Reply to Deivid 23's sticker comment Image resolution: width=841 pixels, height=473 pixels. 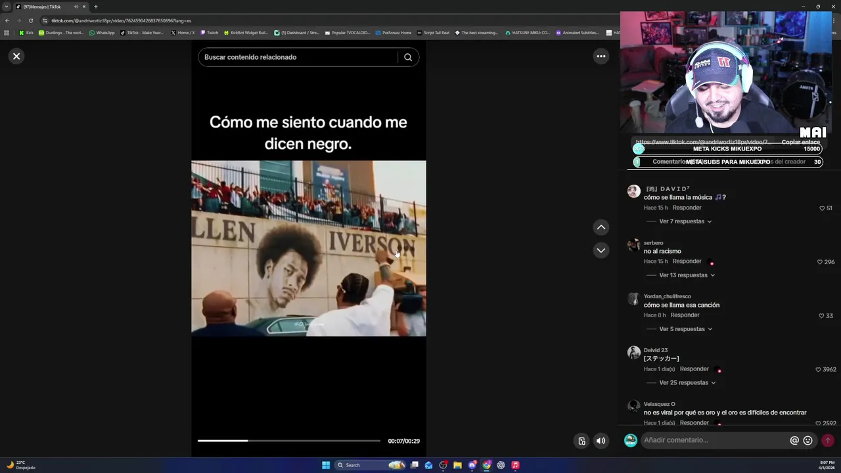pyautogui.click(x=694, y=369)
